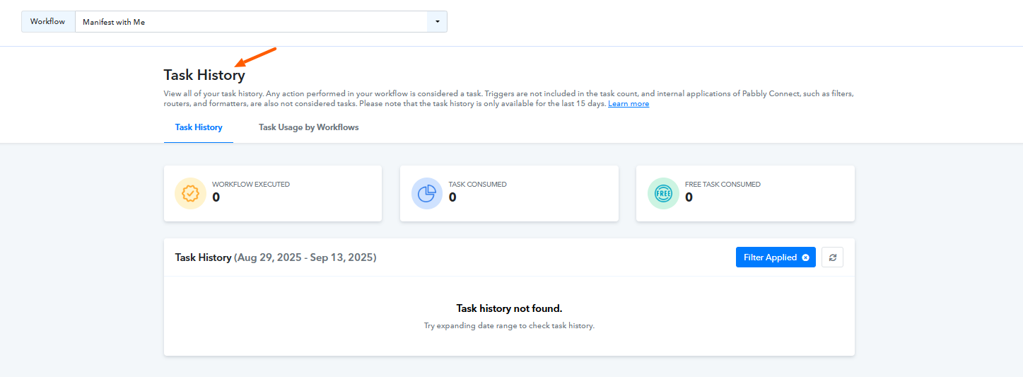Click the 'Try expanding date range' hint text

(x=509, y=326)
